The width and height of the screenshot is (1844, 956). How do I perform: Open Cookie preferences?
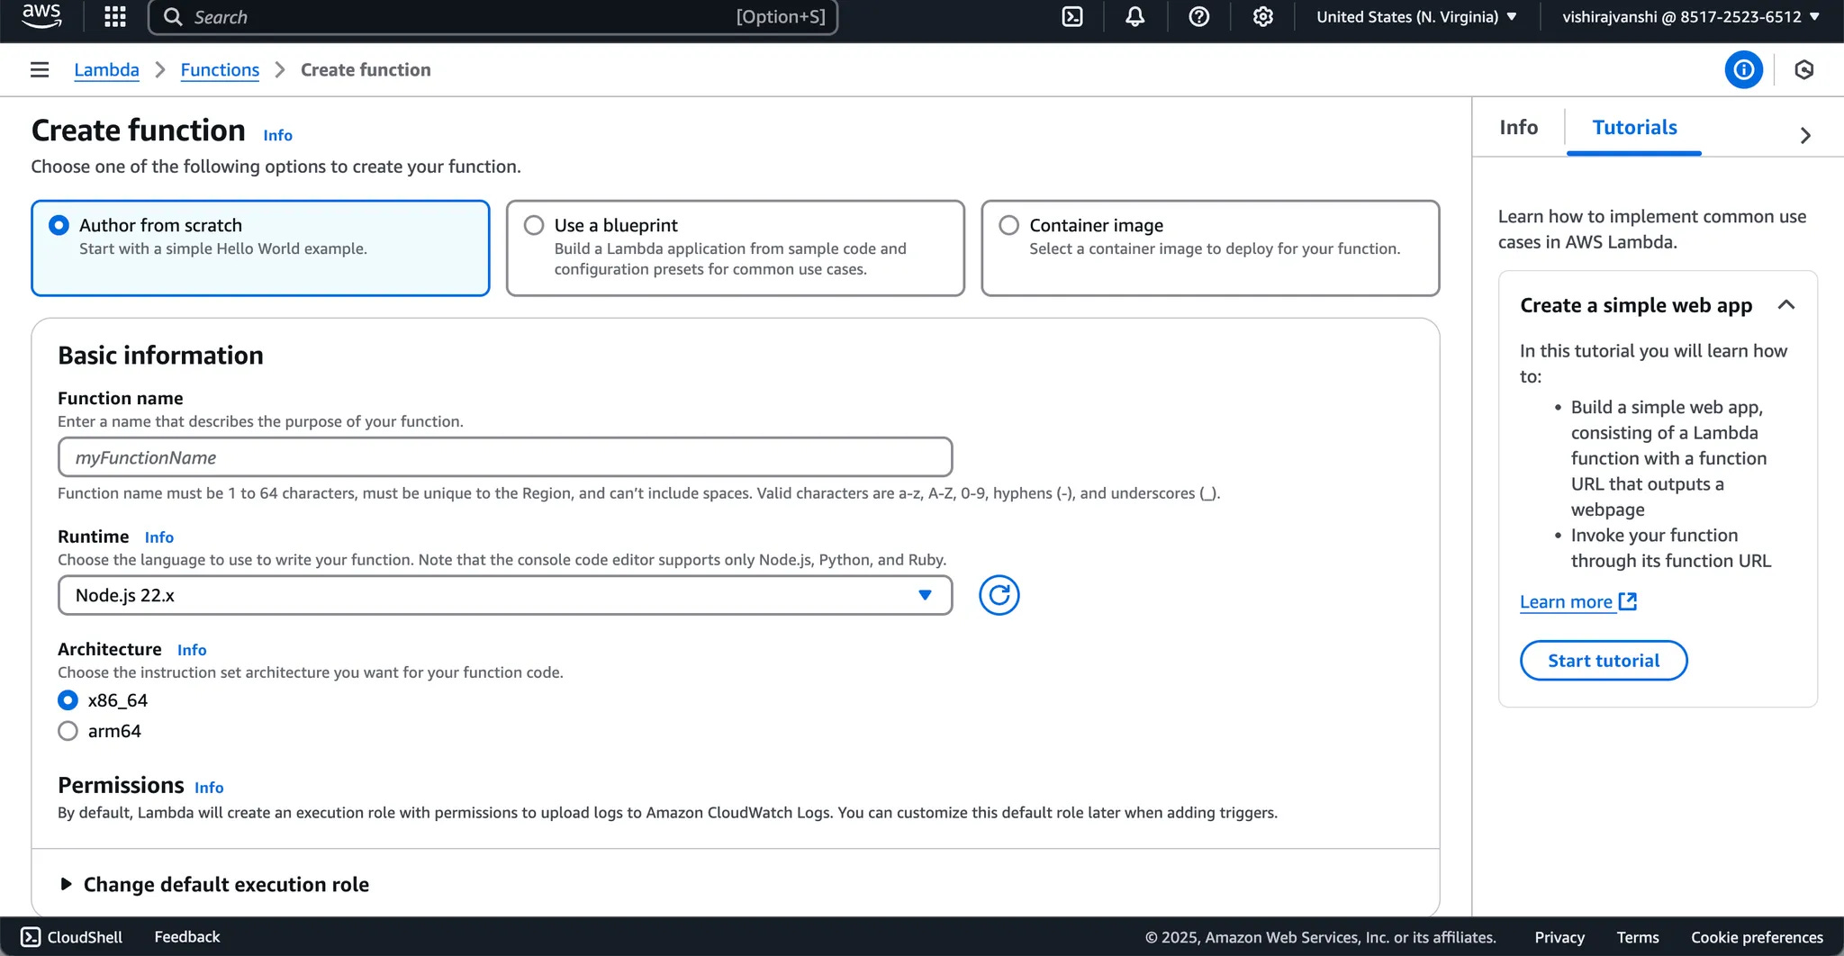click(1757, 937)
